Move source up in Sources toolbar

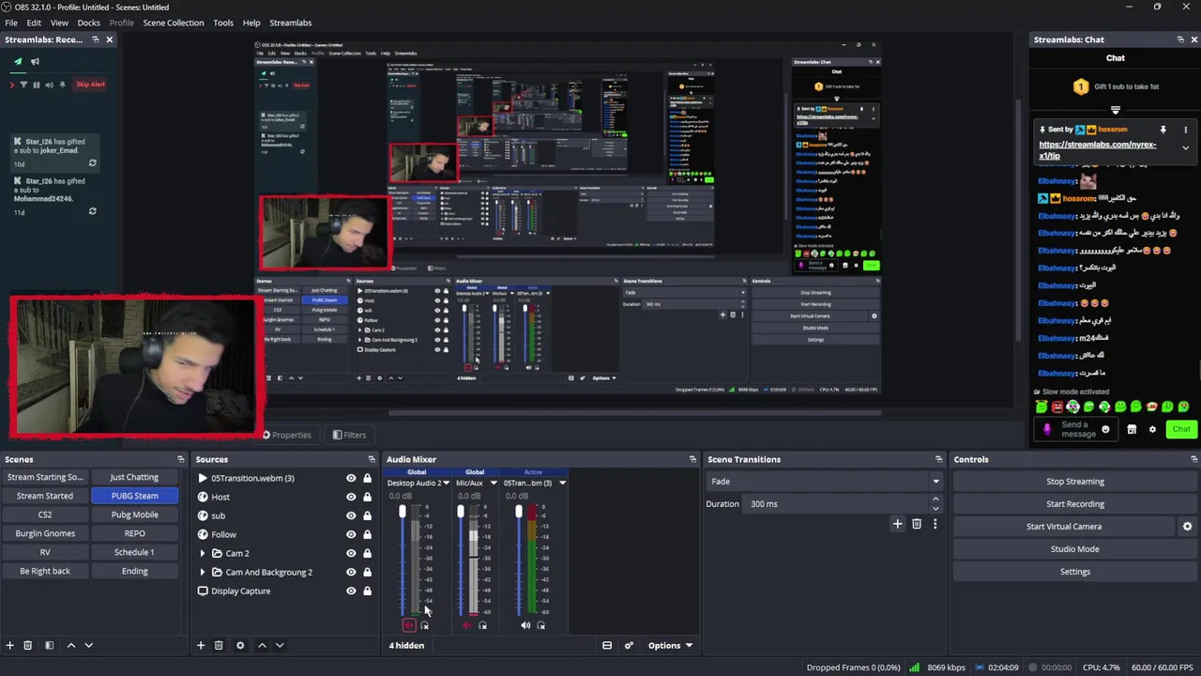coord(262,645)
